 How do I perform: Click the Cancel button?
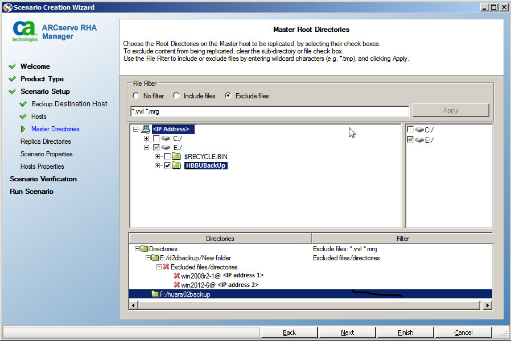pos(463,332)
